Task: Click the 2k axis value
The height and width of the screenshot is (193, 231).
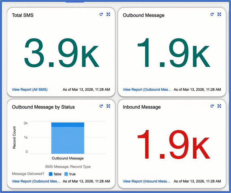Action: [26, 123]
